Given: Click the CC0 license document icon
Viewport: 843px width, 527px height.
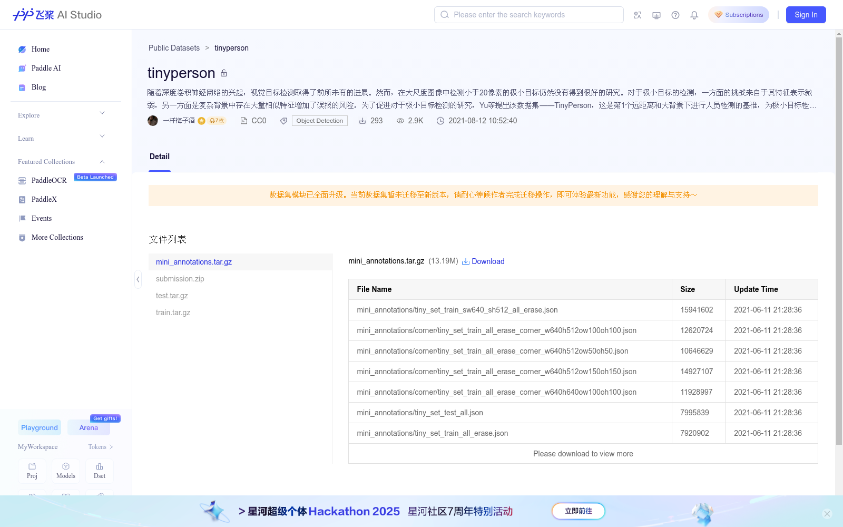Looking at the screenshot, I should point(244,121).
